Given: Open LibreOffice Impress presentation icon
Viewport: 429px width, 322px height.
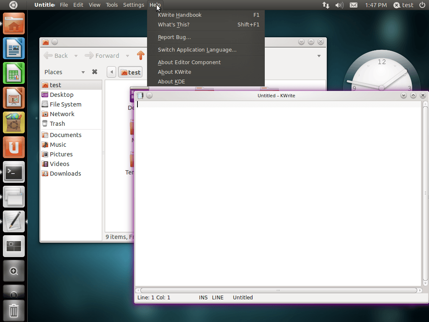Looking at the screenshot, I should tap(14, 98).
